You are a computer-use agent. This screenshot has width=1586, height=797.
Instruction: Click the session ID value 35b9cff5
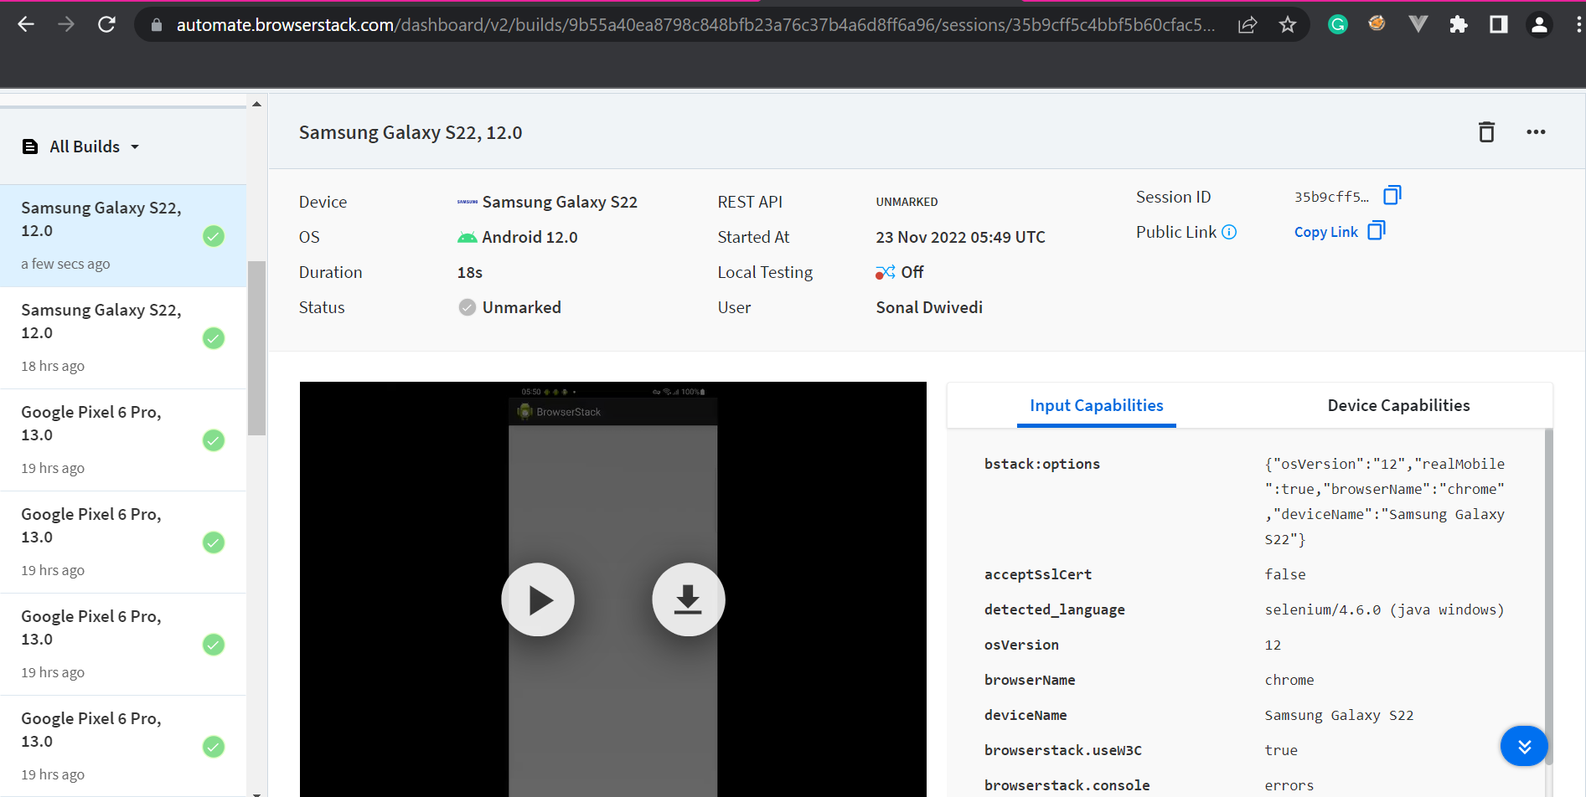coord(1331,197)
